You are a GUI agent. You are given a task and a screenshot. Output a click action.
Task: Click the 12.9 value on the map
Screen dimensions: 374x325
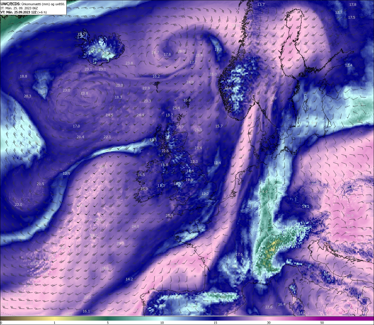[66, 174]
